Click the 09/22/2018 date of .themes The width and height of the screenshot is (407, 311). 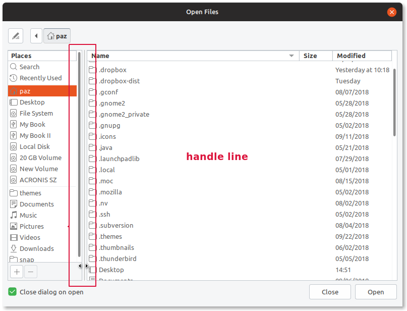click(x=352, y=236)
